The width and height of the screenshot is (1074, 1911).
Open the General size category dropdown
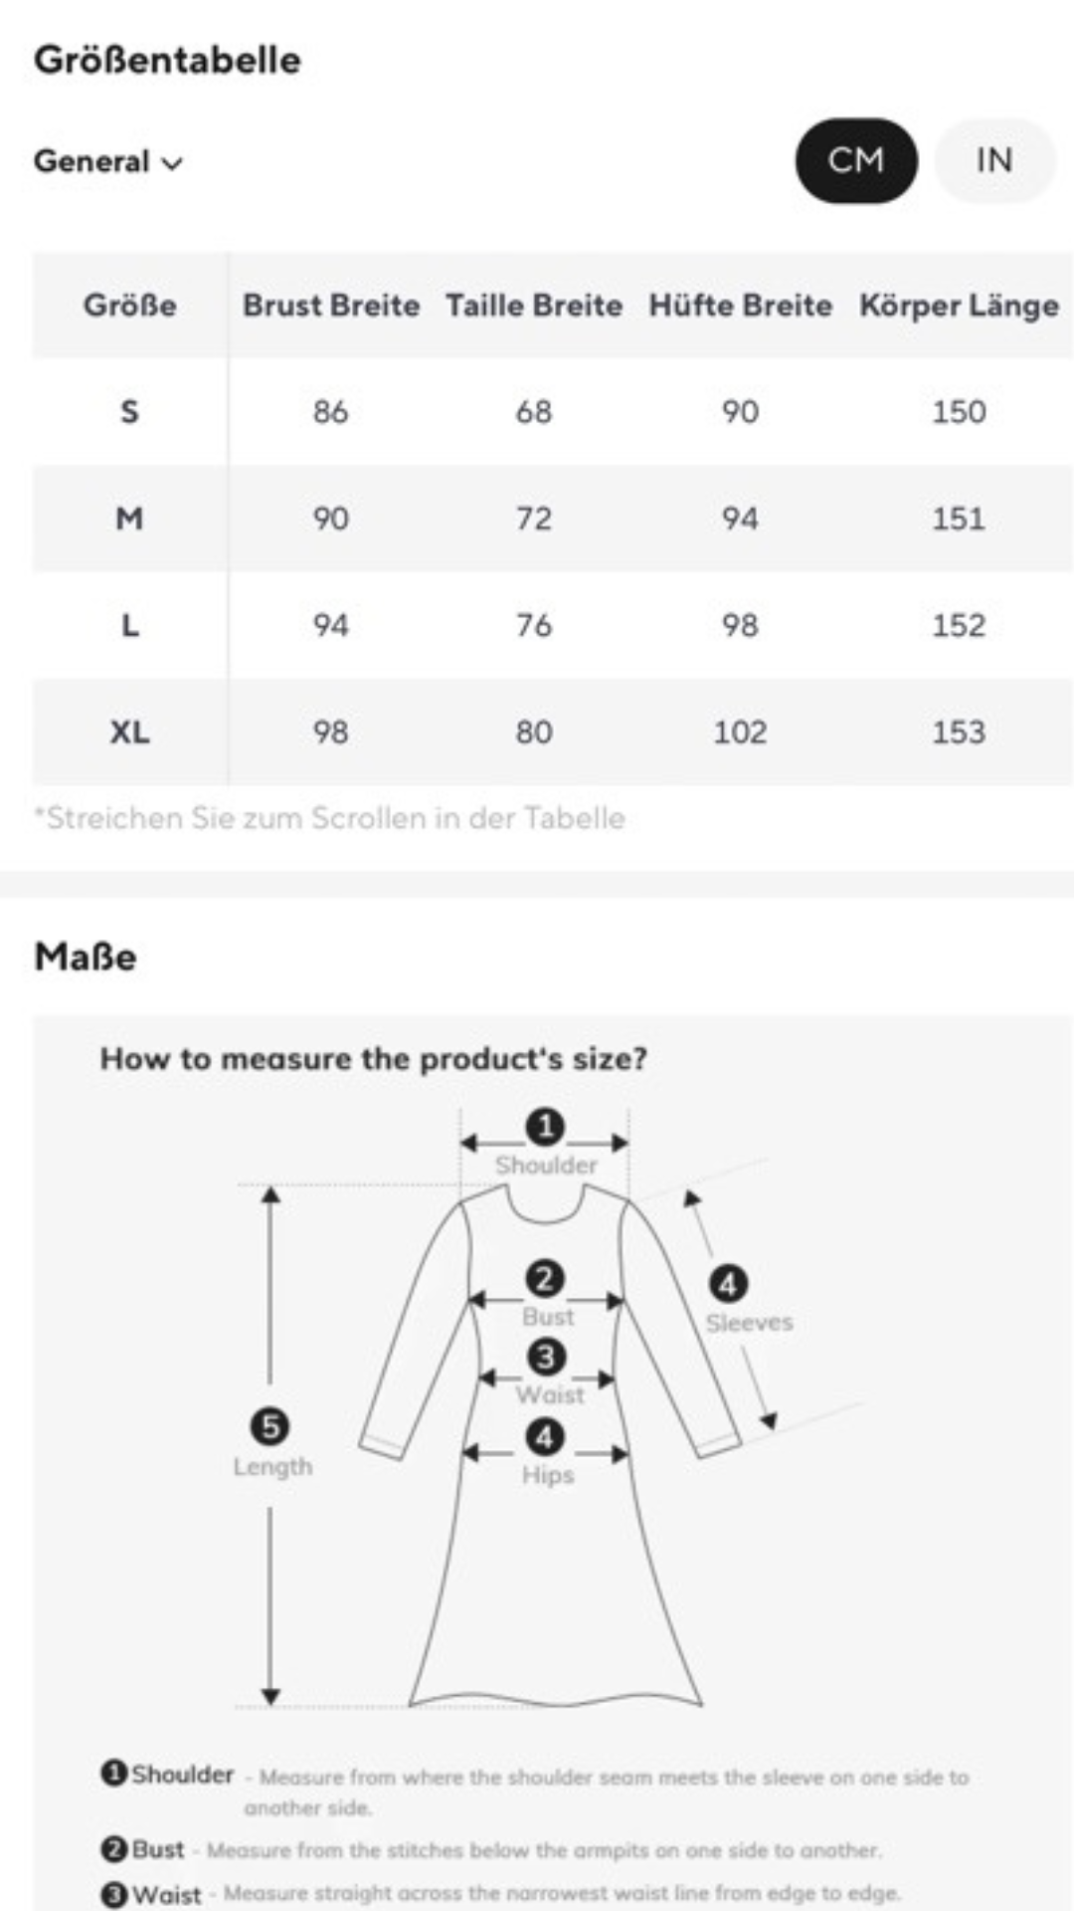click(108, 161)
